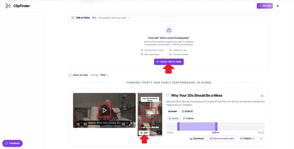The width and height of the screenshot is (294, 149).
Task: Click the Beta badge next to Talk to Video
Action: click(94, 18)
